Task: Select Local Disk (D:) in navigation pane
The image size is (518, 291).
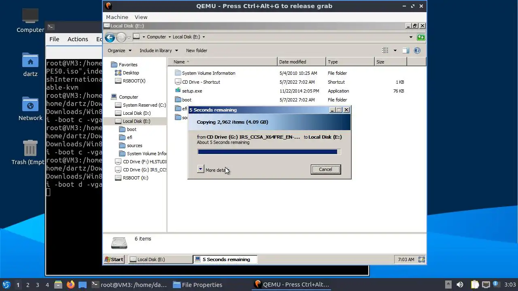Action: point(133,113)
